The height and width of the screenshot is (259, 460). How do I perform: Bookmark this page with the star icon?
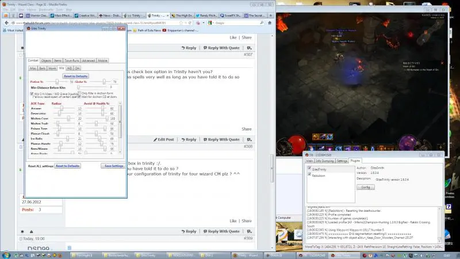pyautogui.click(x=181, y=23)
